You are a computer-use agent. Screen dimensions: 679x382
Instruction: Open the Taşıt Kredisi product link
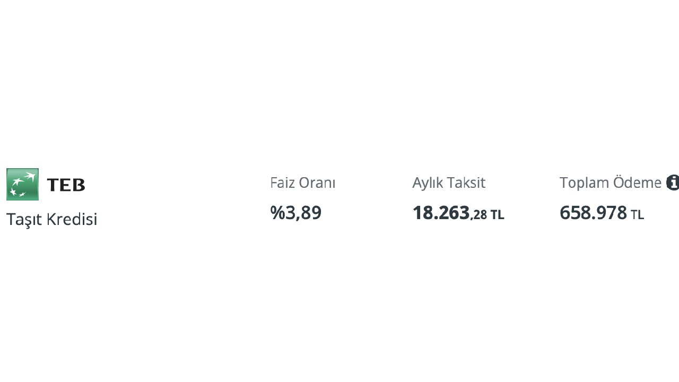click(x=52, y=219)
